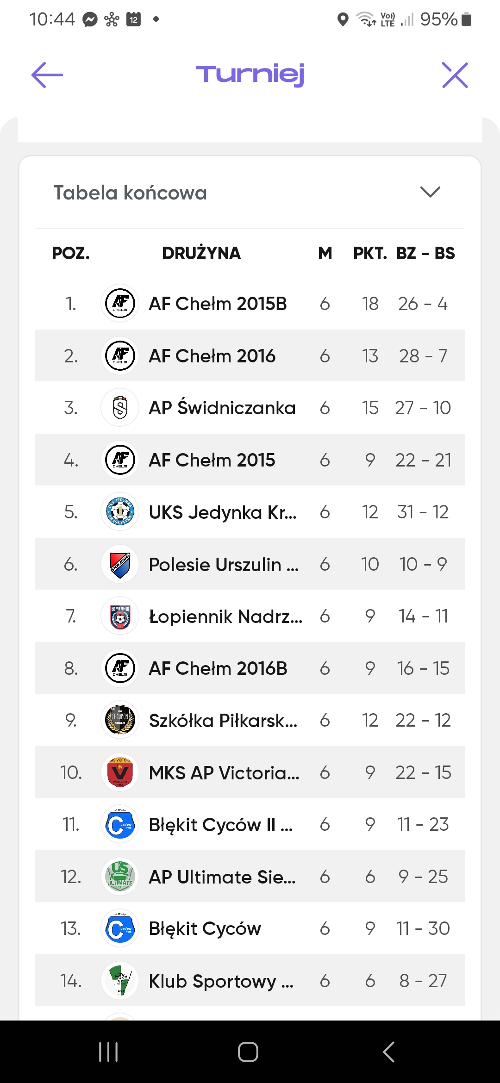
Task: Tap MKS AP Victoria red badge
Action: pyautogui.click(x=120, y=772)
